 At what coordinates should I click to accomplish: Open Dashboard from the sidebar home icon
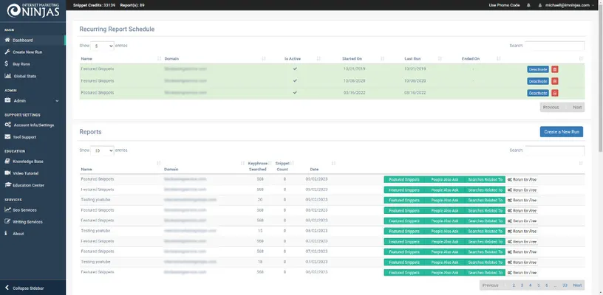click(7, 40)
